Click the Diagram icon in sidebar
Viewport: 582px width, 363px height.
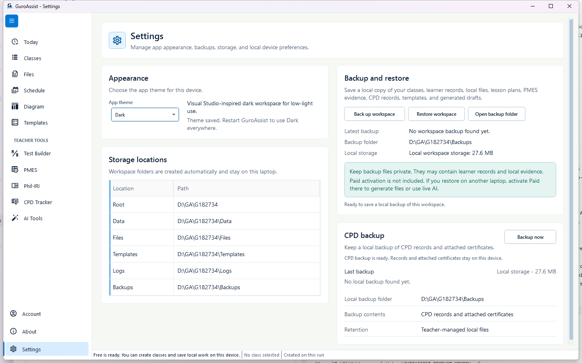(15, 106)
